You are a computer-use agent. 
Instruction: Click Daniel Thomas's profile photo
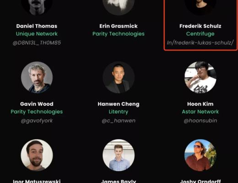tap(37, 7)
